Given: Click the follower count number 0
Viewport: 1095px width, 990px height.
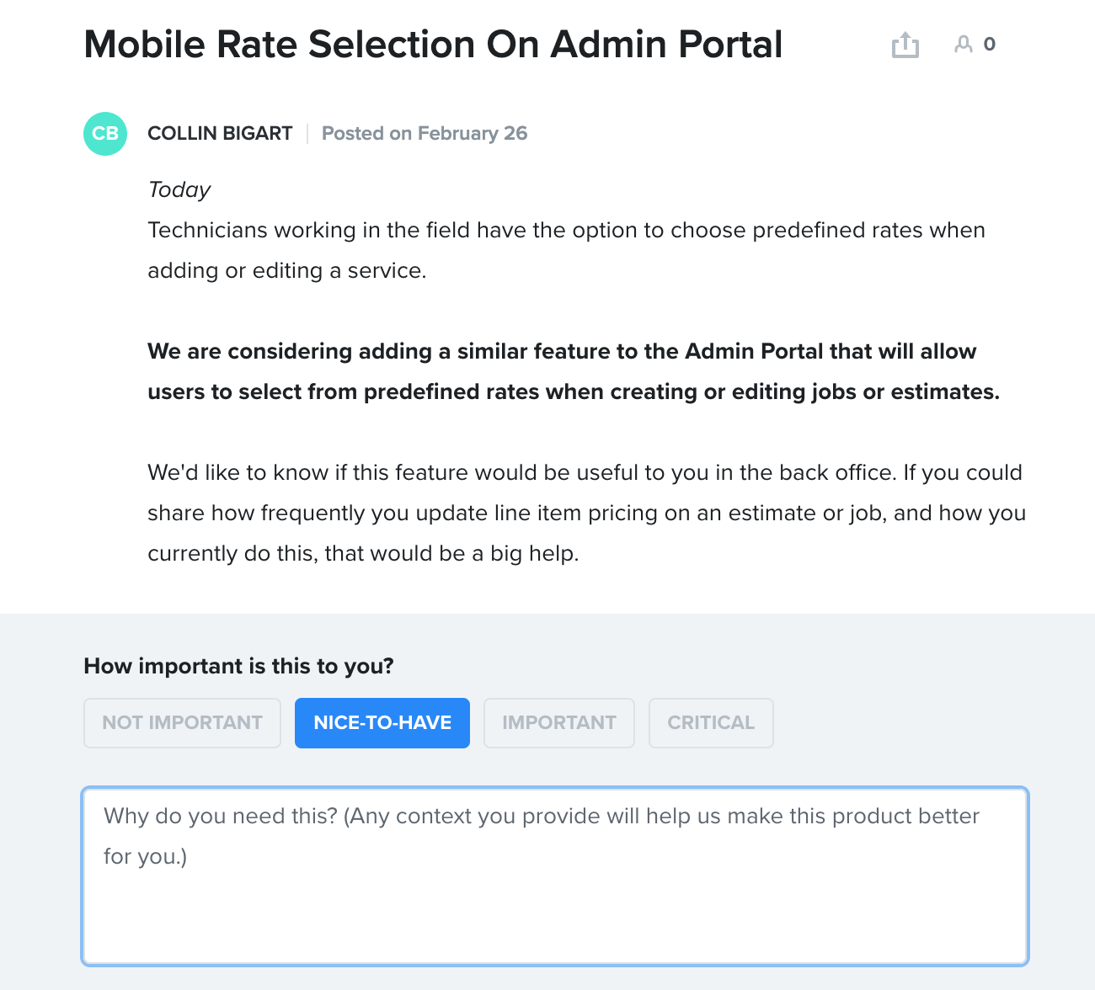Looking at the screenshot, I should (x=989, y=45).
